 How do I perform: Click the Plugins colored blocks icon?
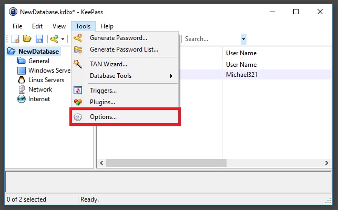click(78, 102)
